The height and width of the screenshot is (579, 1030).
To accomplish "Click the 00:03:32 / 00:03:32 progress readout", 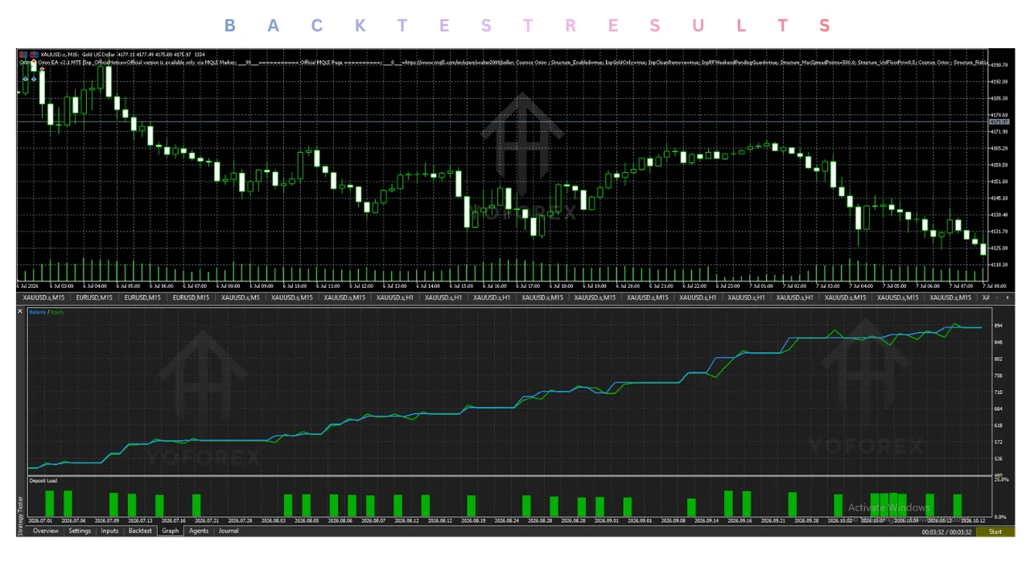I will coord(947,532).
